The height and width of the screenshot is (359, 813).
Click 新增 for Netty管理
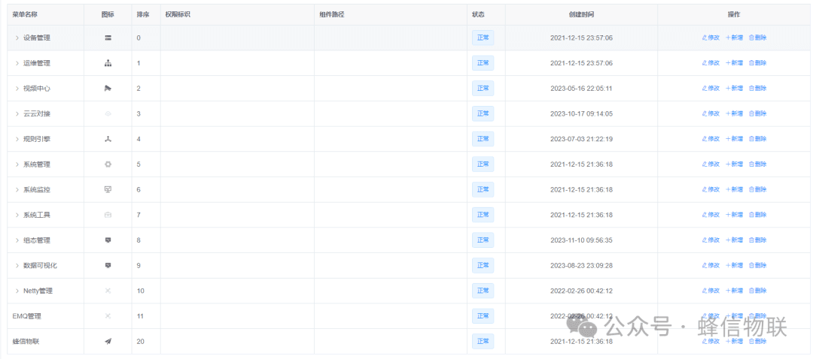734,291
